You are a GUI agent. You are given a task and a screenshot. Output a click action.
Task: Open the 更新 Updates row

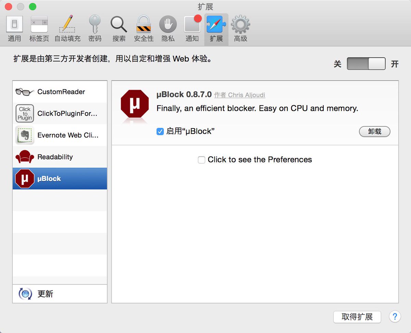tap(60, 294)
